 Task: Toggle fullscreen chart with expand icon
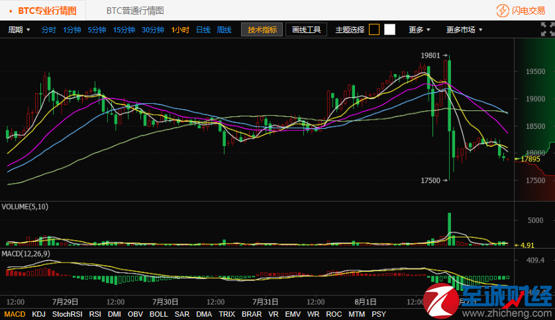(x=546, y=29)
